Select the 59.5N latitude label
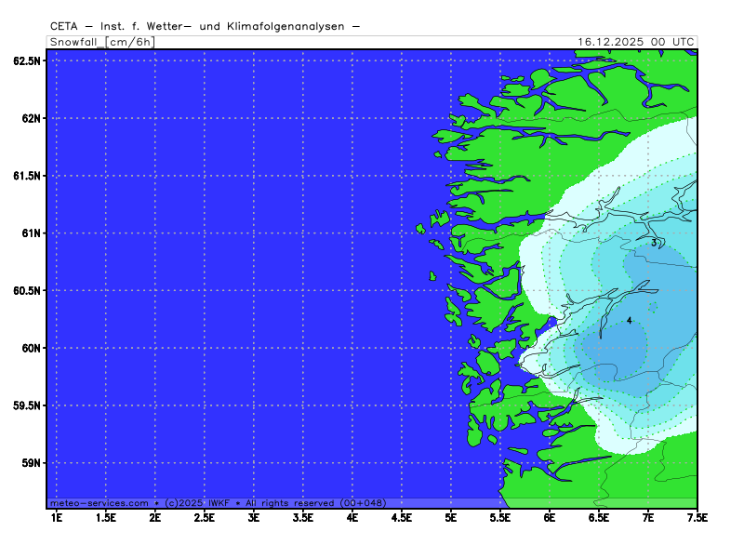 [27, 405]
